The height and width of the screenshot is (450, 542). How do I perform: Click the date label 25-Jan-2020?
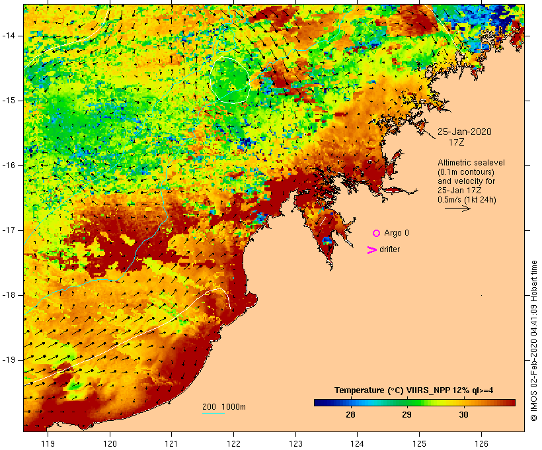point(464,132)
